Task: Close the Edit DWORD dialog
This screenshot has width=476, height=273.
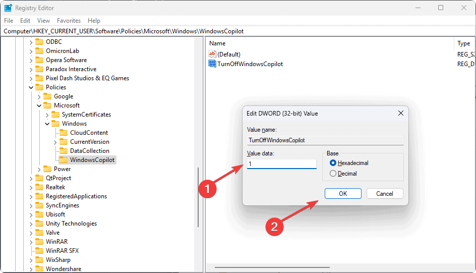Action: click(401, 113)
